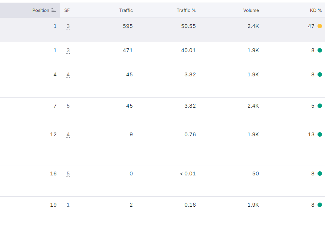Click green KD dot in 471 traffic row

point(320,50)
